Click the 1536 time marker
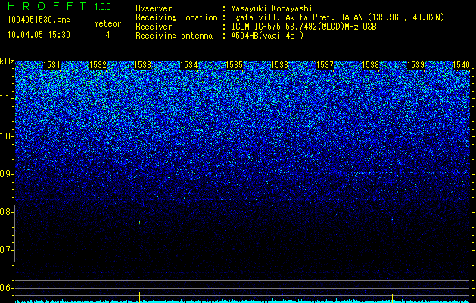The image size is (476, 303). pyautogui.click(x=279, y=65)
